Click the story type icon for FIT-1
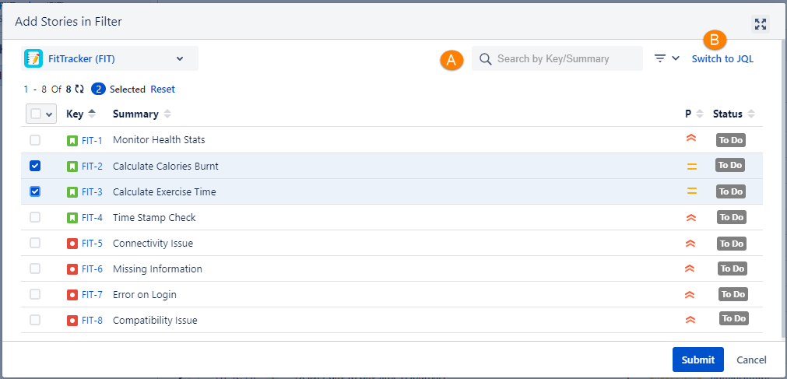787x379 pixels. [x=72, y=141]
